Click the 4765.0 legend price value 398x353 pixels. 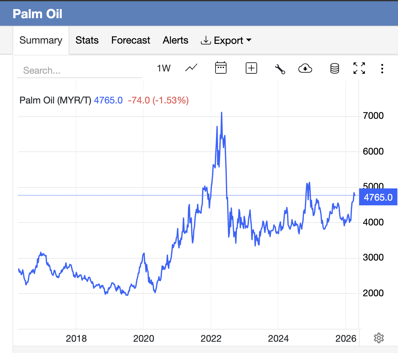108,100
